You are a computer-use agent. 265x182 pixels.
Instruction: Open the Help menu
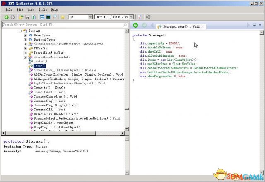pyautogui.click(x=54, y=10)
